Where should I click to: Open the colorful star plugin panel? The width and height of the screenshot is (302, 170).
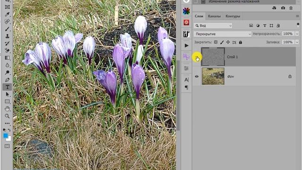click(186, 11)
